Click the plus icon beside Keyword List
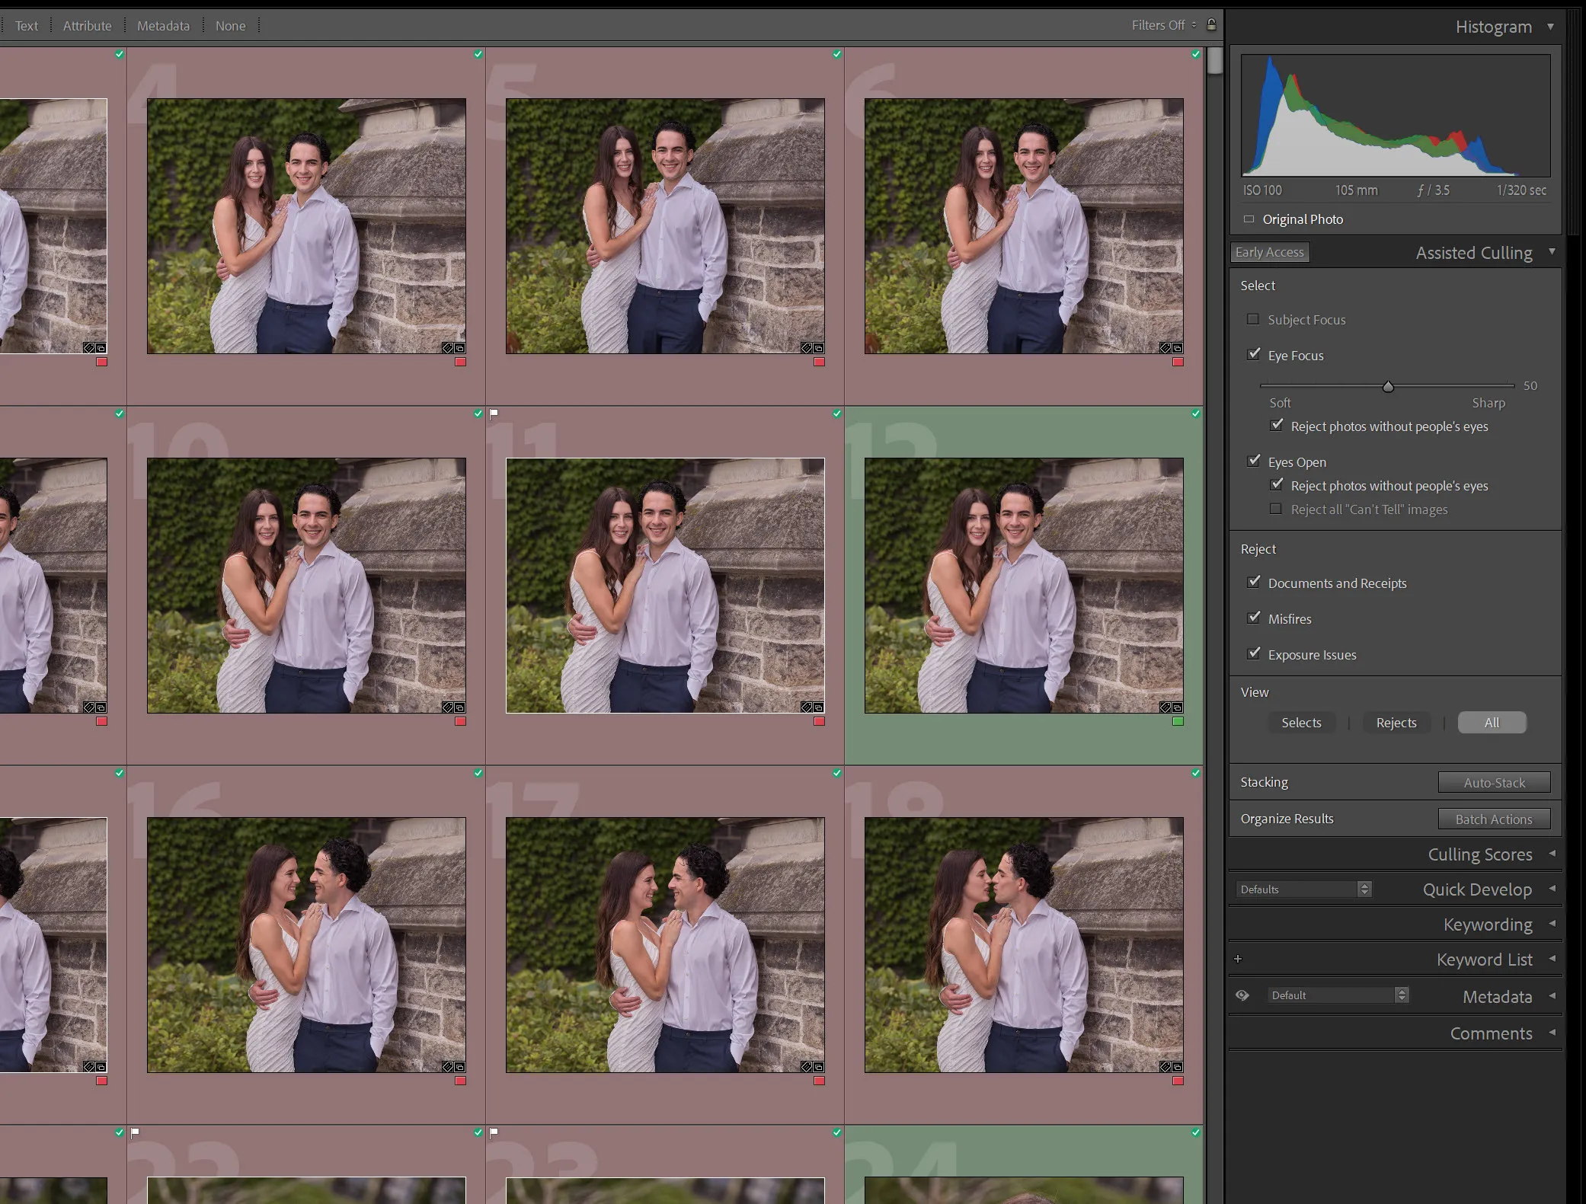 pyautogui.click(x=1239, y=959)
